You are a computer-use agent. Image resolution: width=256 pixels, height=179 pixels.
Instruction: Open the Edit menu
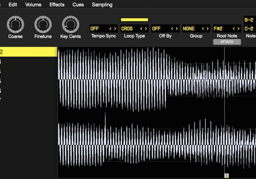pyautogui.click(x=13, y=4)
